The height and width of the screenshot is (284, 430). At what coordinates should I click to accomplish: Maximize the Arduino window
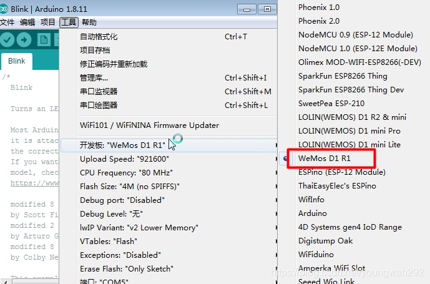267,9
